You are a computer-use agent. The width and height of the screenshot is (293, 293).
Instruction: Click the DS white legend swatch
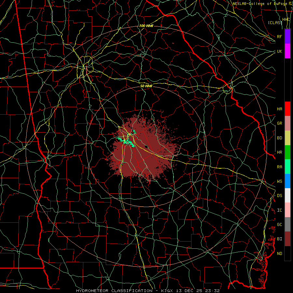click(287, 195)
